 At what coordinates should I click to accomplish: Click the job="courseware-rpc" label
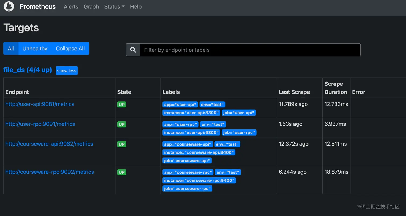click(187, 188)
